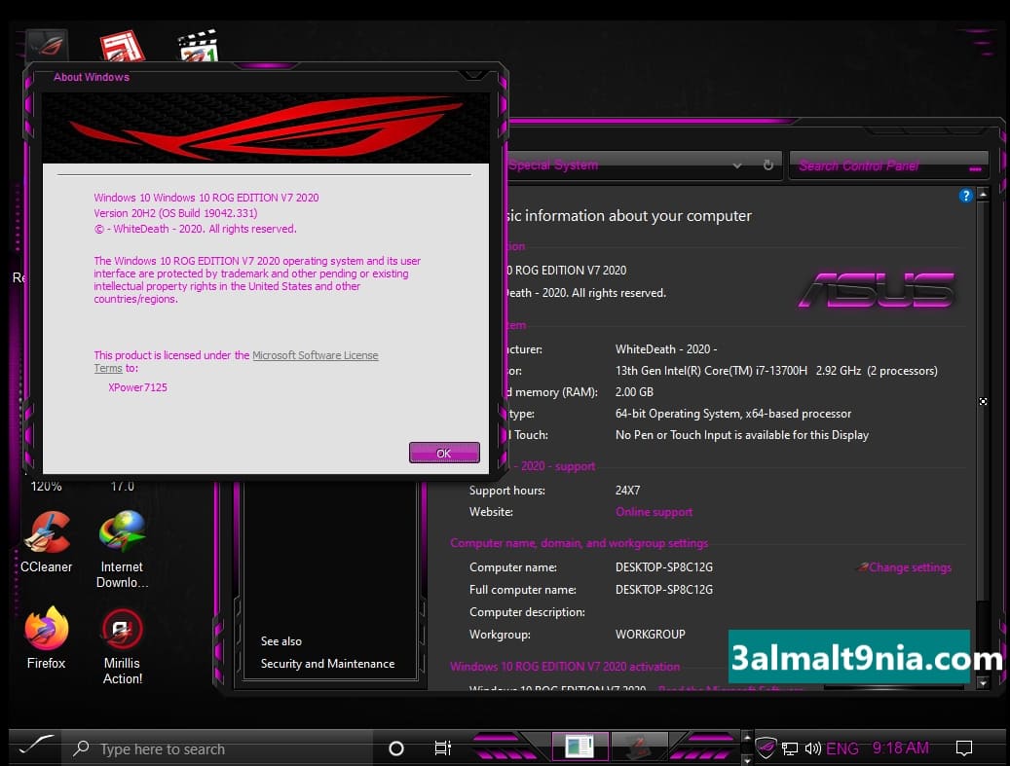Click the scroll-down arrow beside the taskbar icons
Screen dimensions: 1010x766
click(747, 759)
